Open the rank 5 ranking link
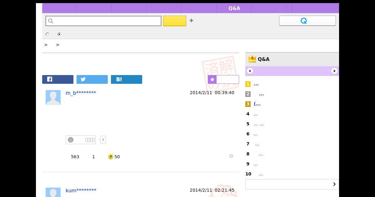 pyautogui.click(x=258, y=124)
